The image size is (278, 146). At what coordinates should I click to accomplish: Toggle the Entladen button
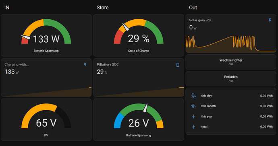click(x=231, y=78)
